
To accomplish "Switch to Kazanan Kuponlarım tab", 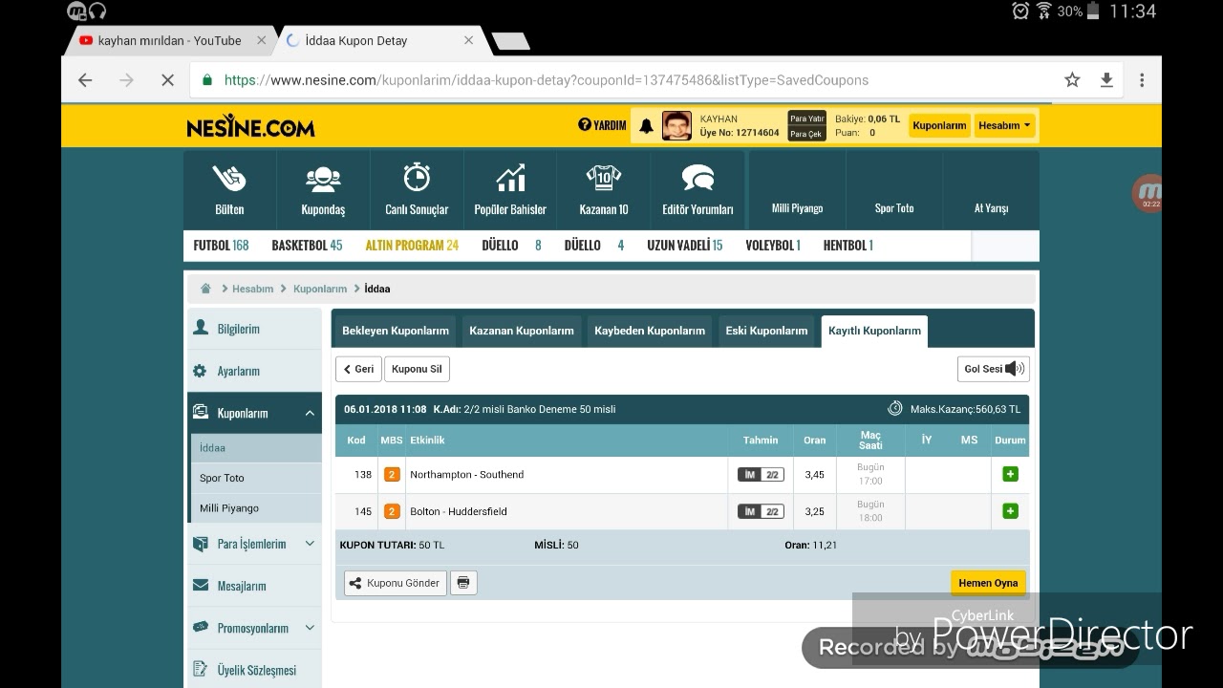I will click(522, 331).
